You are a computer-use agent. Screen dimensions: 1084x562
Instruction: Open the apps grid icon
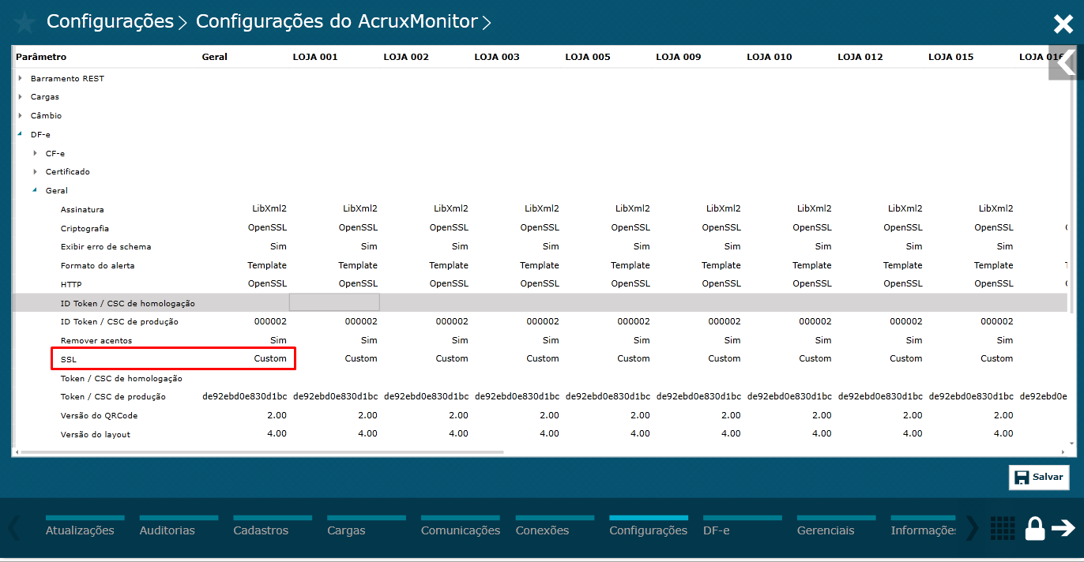click(1003, 529)
